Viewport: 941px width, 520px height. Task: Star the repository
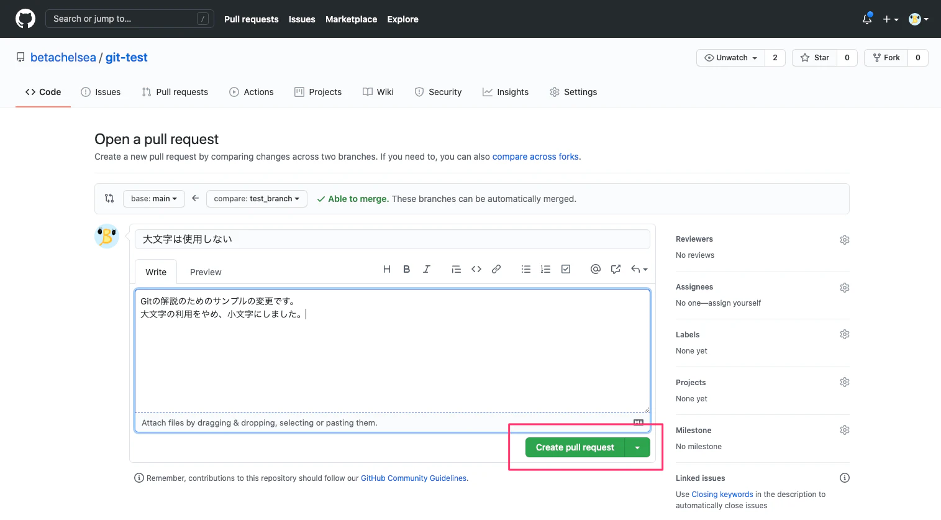[815, 58]
